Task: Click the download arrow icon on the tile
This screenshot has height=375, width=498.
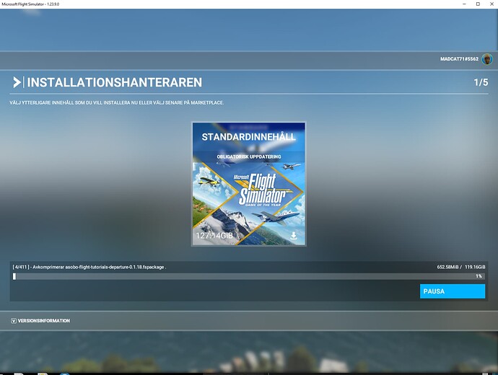Action: tap(294, 236)
